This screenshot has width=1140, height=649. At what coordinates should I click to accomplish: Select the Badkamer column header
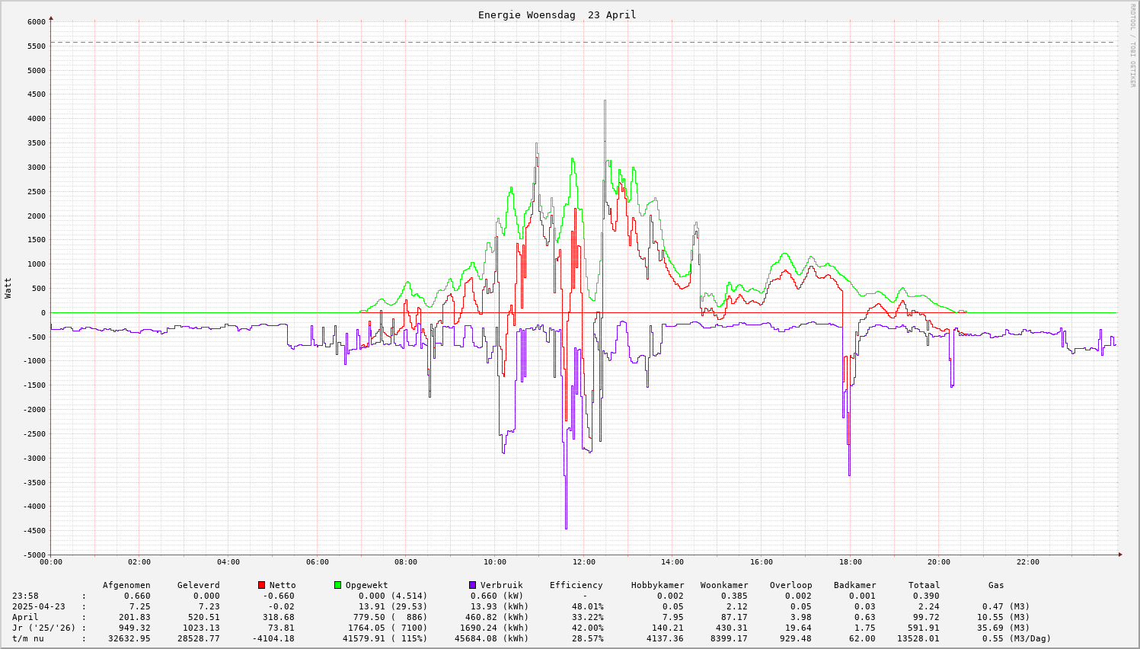click(854, 585)
